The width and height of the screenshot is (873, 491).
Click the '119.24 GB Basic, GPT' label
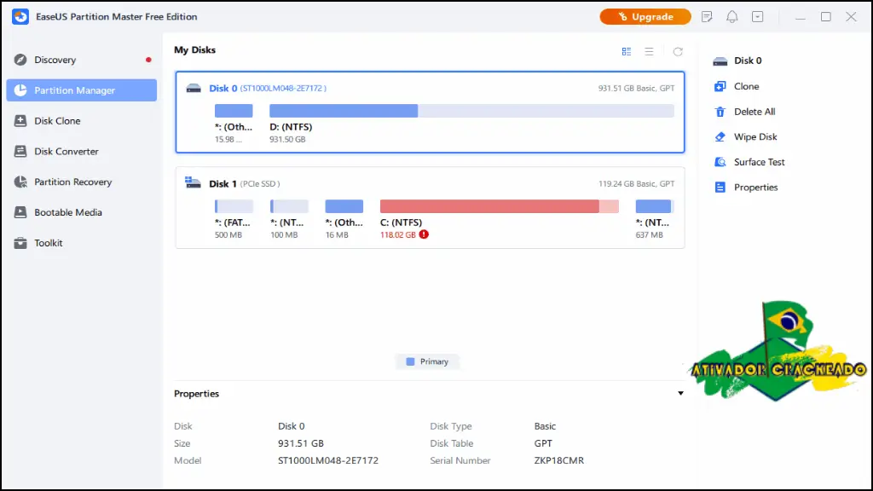tap(636, 184)
